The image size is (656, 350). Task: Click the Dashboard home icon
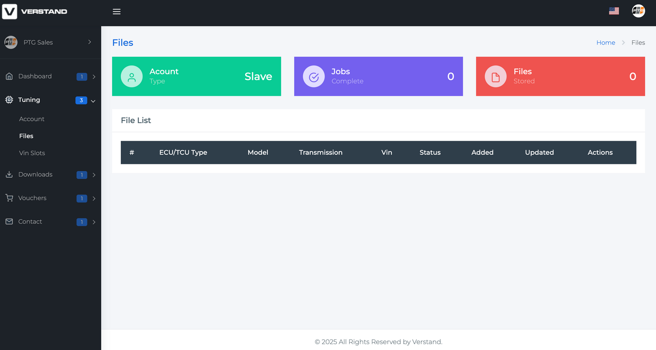pyautogui.click(x=9, y=76)
